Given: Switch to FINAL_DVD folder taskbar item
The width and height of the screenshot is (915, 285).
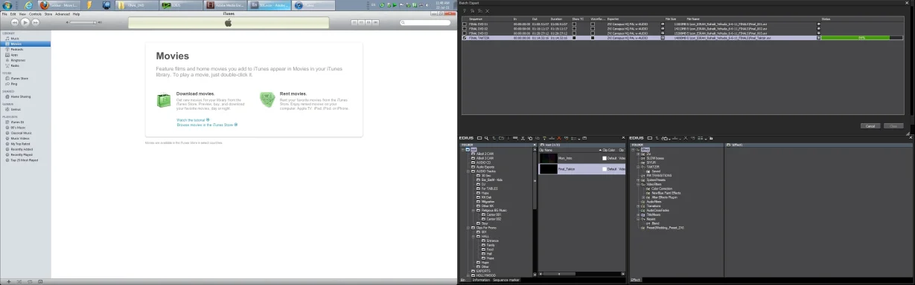Looking at the screenshot, I should [x=137, y=5].
